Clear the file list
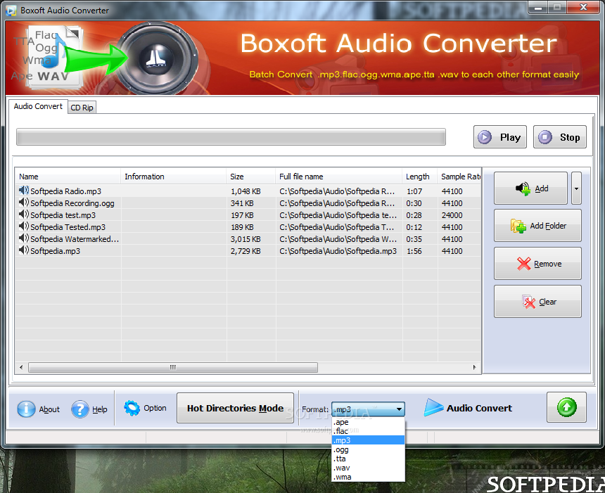The height and width of the screenshot is (493, 605). pos(537,302)
